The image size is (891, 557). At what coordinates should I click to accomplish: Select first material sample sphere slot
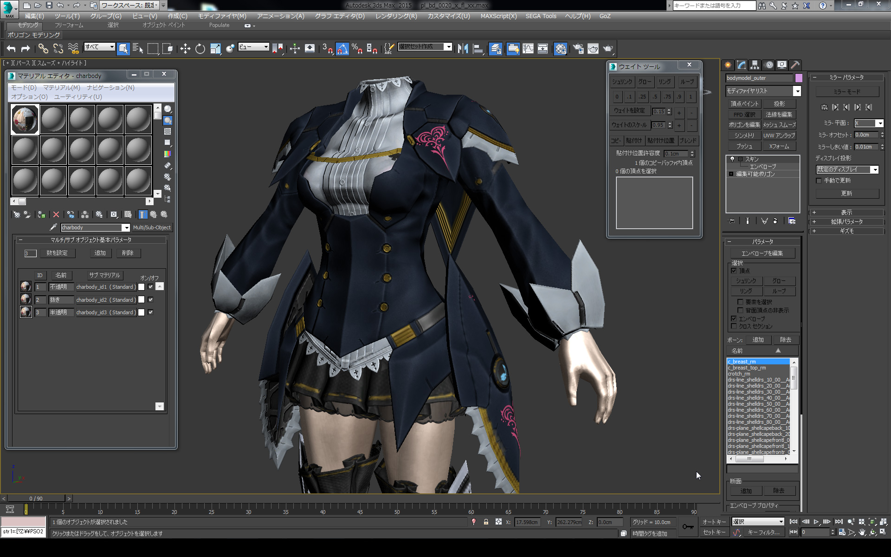click(x=25, y=119)
